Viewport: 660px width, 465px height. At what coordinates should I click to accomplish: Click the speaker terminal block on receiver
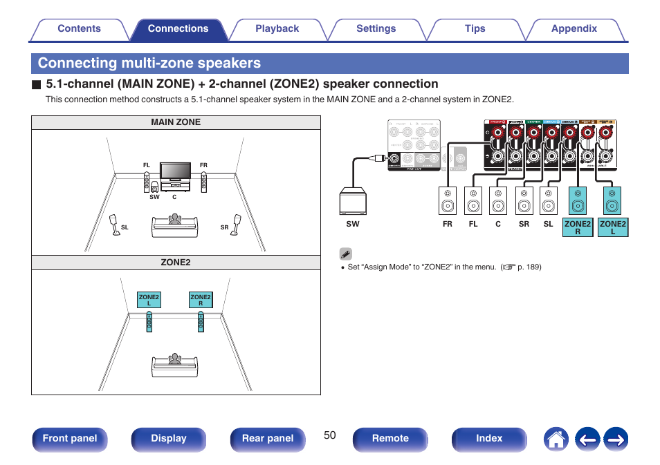550,145
